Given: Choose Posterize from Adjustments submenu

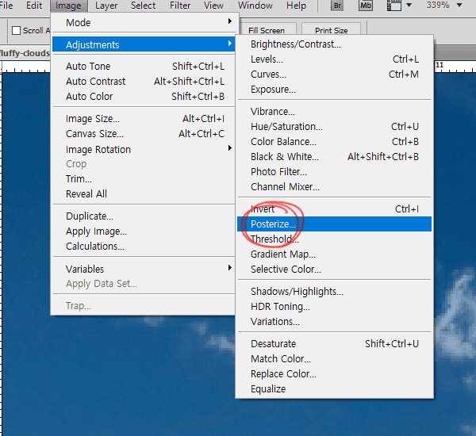Looking at the screenshot, I should 273,224.
